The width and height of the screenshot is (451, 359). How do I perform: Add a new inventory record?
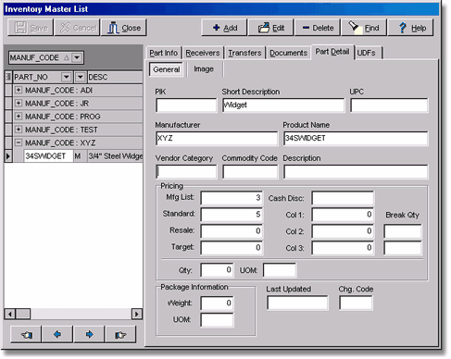pos(224,28)
